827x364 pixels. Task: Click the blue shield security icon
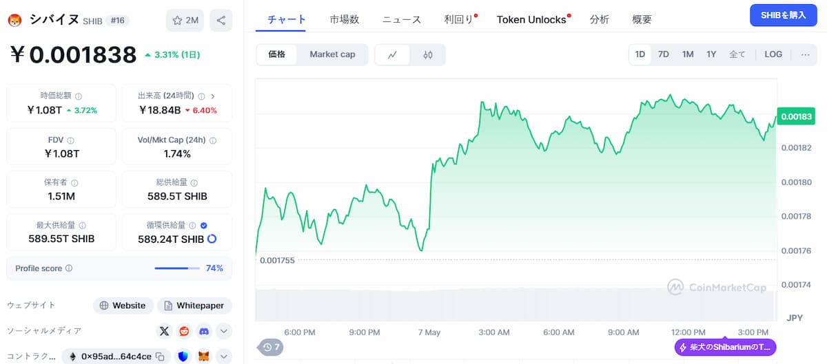click(x=183, y=356)
